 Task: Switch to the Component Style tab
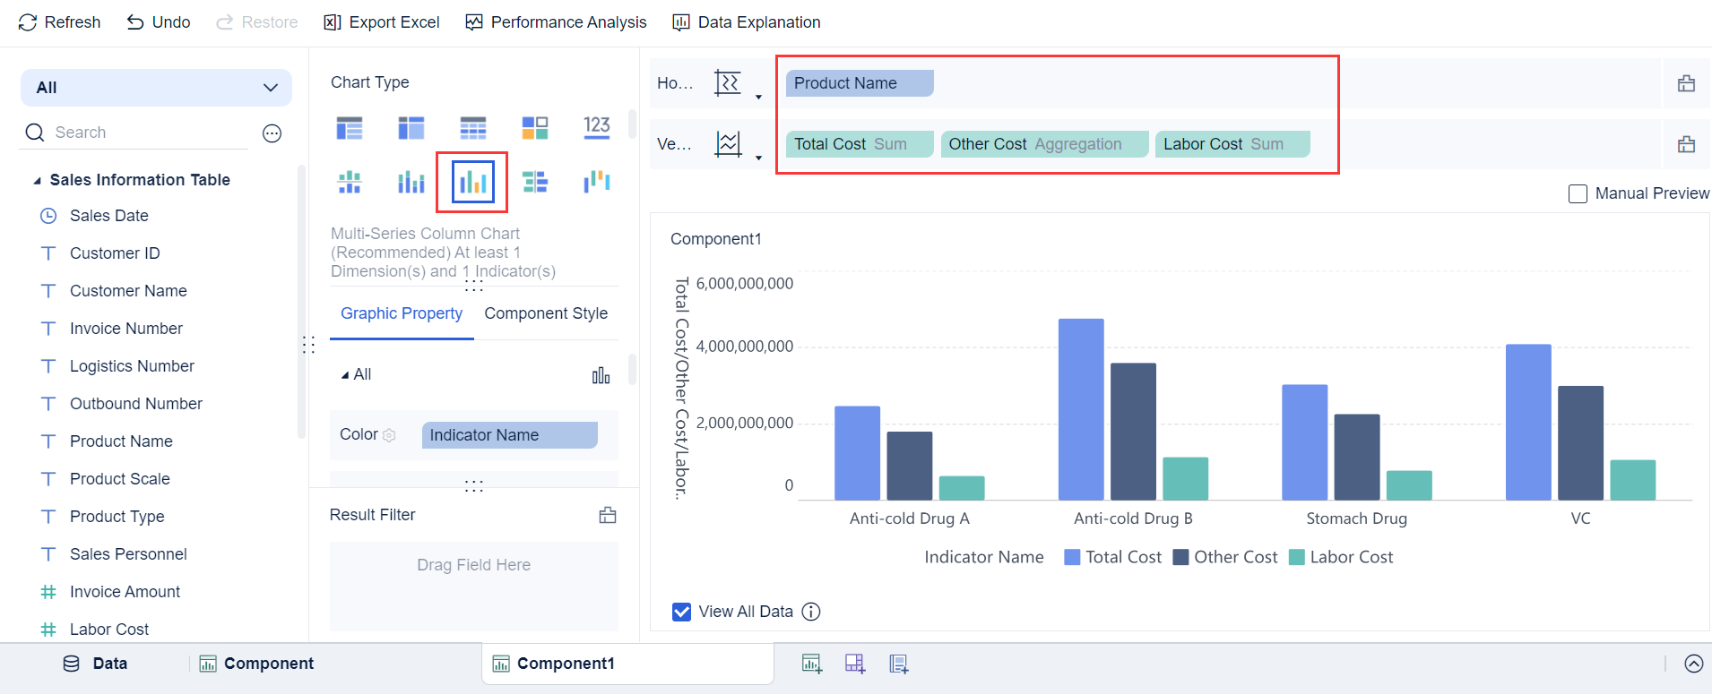[x=546, y=313]
